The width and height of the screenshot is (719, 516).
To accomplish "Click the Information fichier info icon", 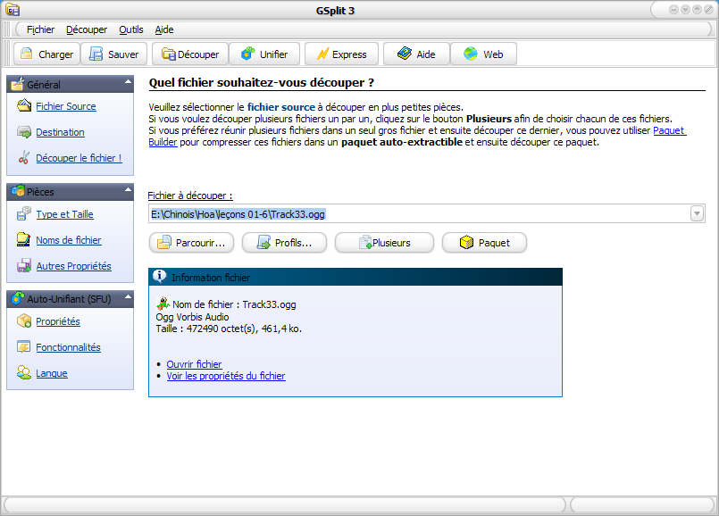I will 160,277.
